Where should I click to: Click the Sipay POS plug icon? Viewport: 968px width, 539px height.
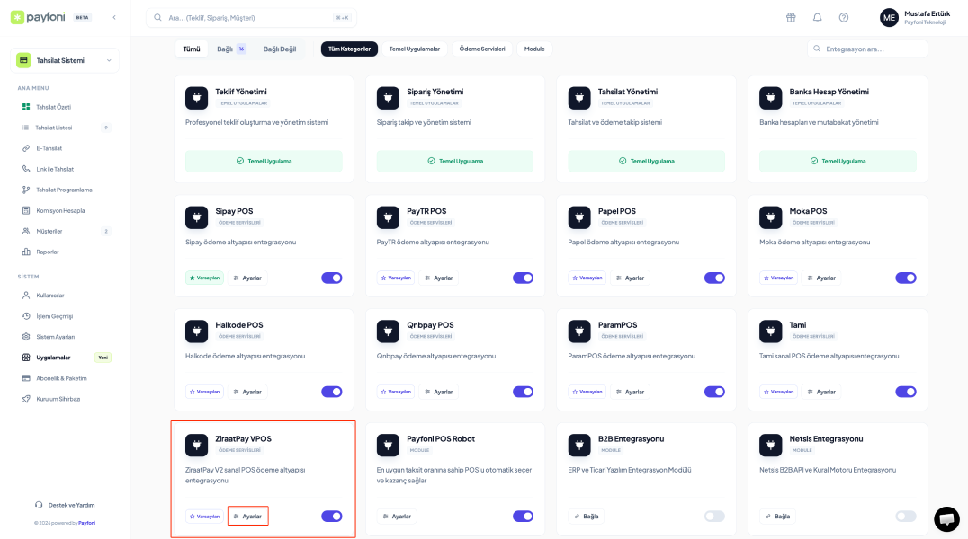click(196, 216)
